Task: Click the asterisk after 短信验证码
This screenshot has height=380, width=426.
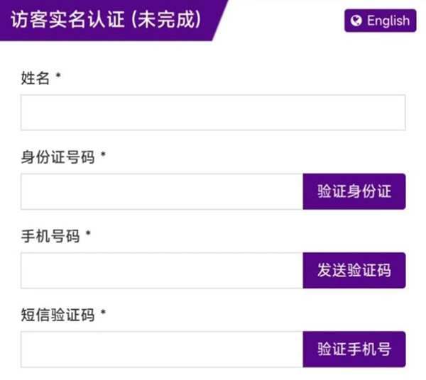Action: 103,313
